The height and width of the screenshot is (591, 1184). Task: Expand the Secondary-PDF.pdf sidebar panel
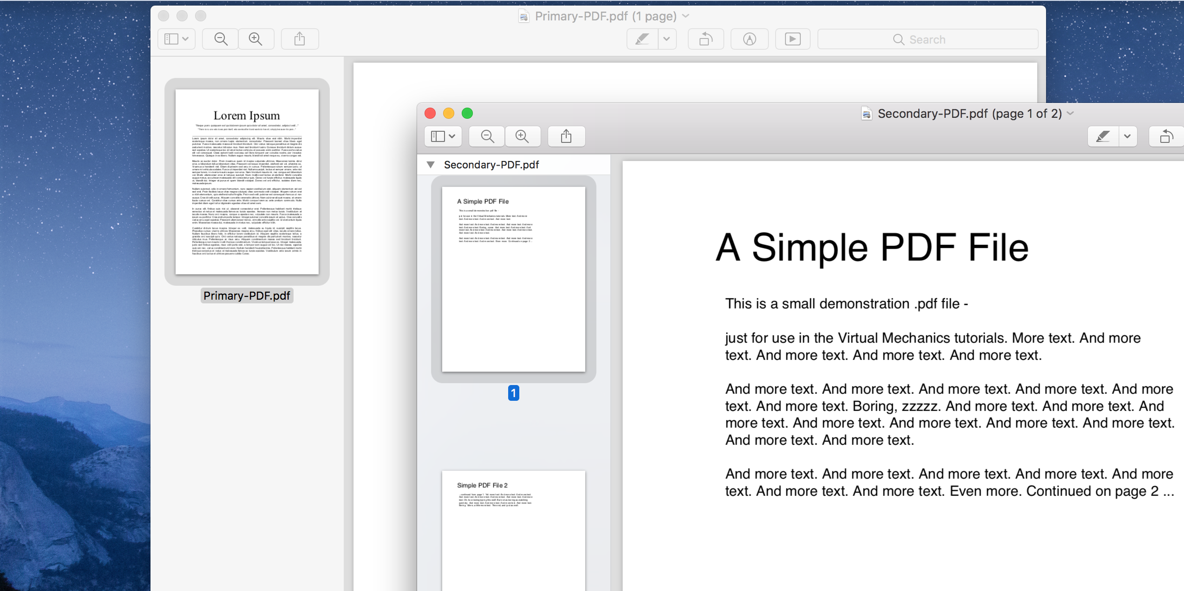click(x=431, y=164)
